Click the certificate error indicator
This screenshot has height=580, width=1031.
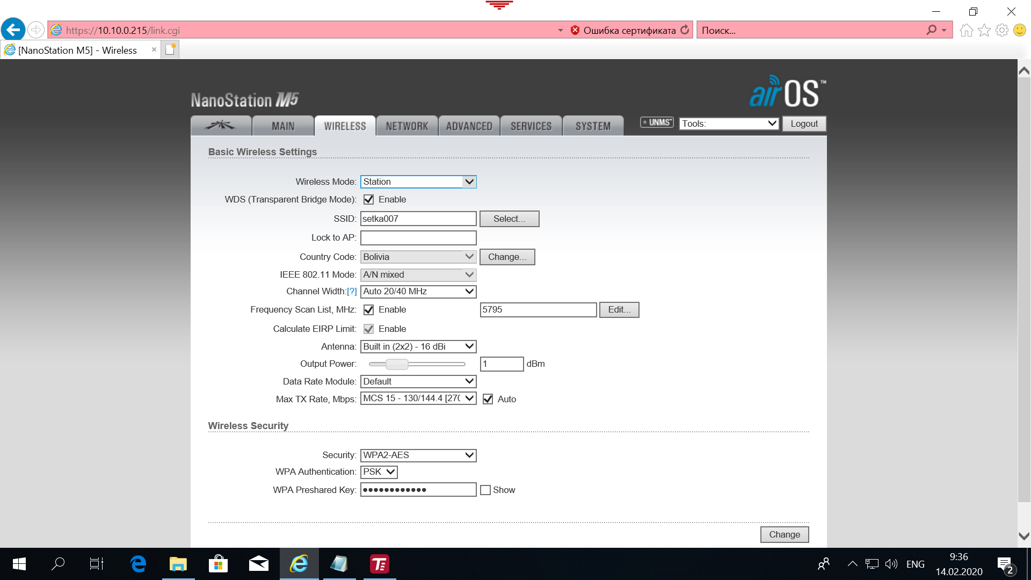click(623, 30)
